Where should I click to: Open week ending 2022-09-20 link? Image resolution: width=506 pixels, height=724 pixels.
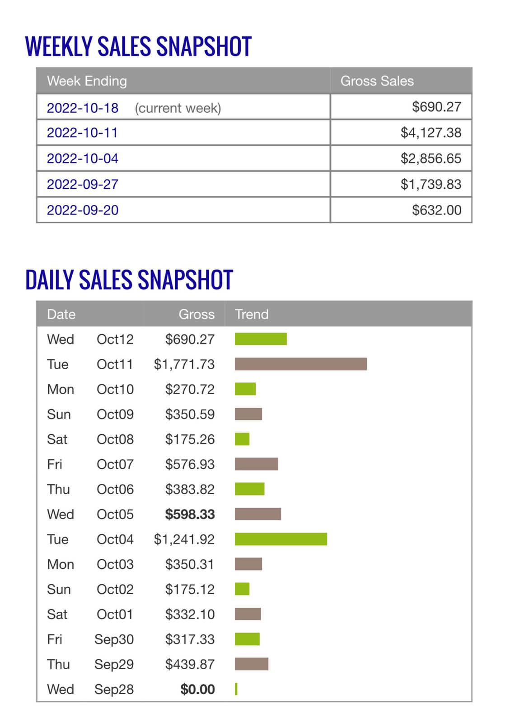point(83,210)
